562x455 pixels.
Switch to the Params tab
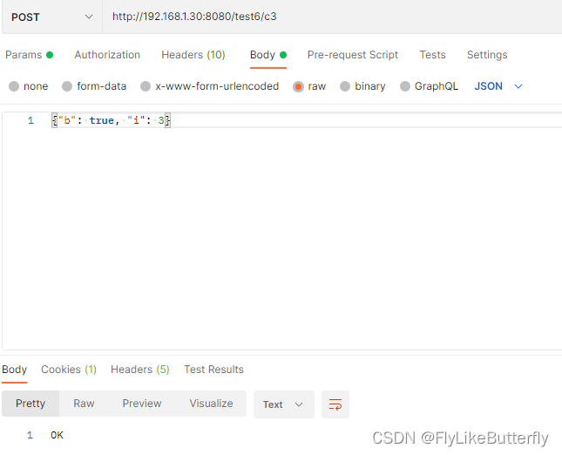tap(29, 55)
